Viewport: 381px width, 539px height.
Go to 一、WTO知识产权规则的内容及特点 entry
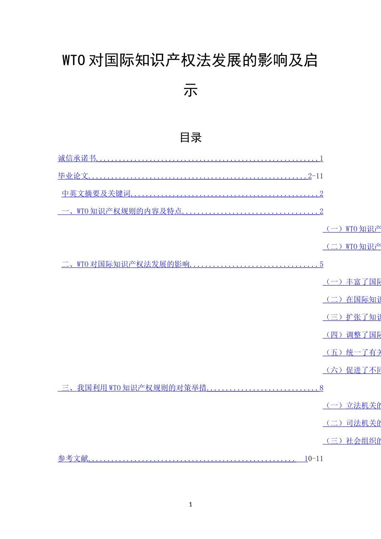190,211
